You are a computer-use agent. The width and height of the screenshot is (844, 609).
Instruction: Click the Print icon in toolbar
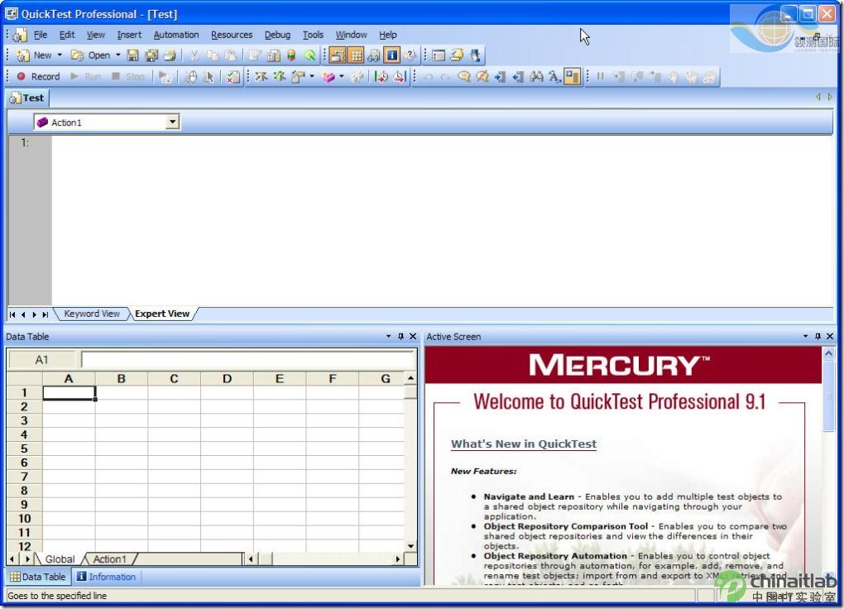[x=169, y=55]
